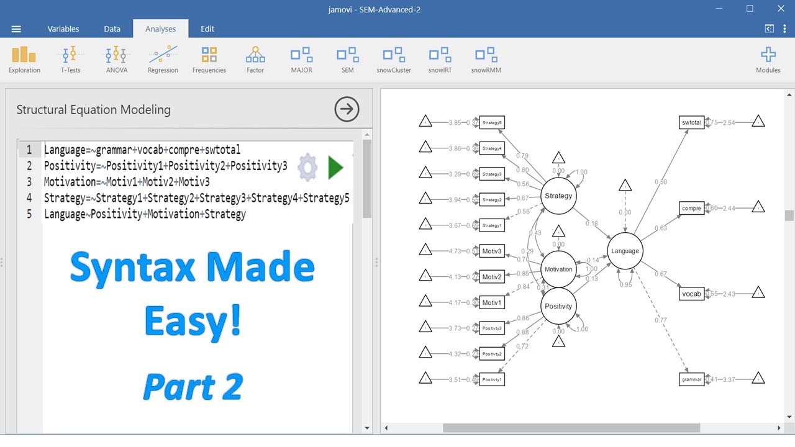Open the Frequencies analyses menu
Image resolution: width=795 pixels, height=447 pixels.
click(209, 60)
